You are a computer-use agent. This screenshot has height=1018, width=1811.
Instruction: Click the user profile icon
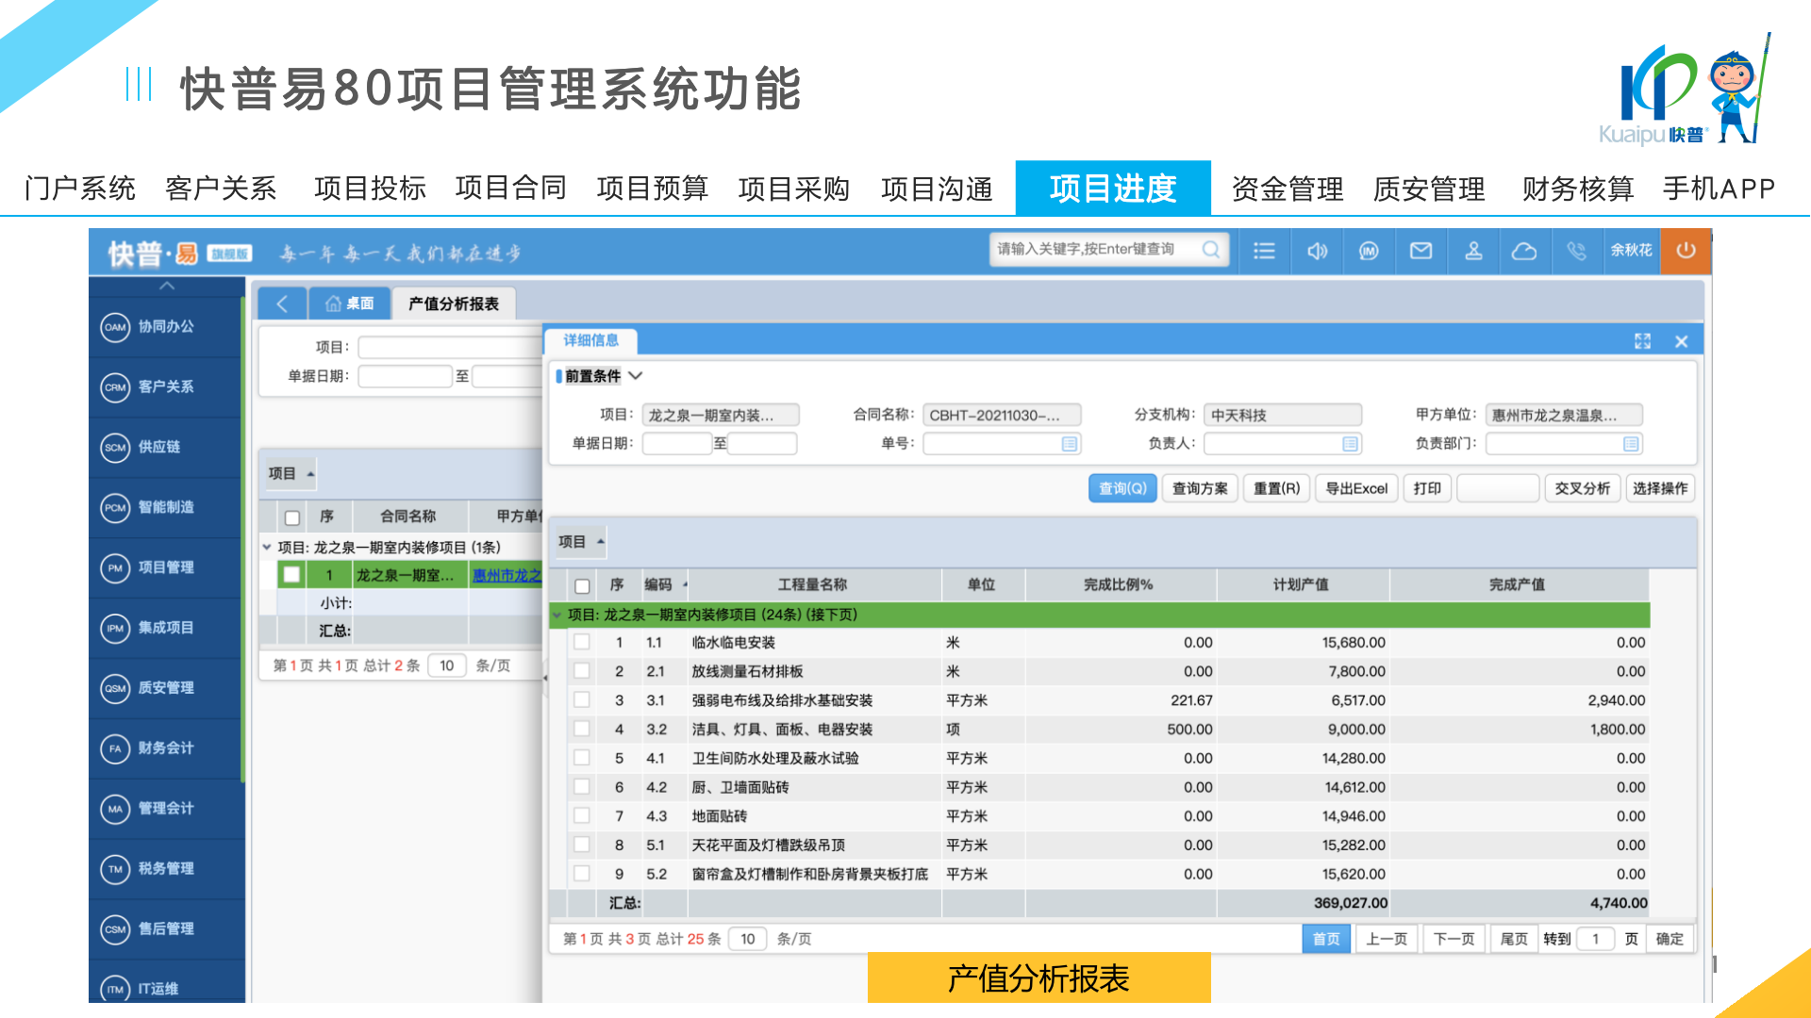coord(1473,251)
